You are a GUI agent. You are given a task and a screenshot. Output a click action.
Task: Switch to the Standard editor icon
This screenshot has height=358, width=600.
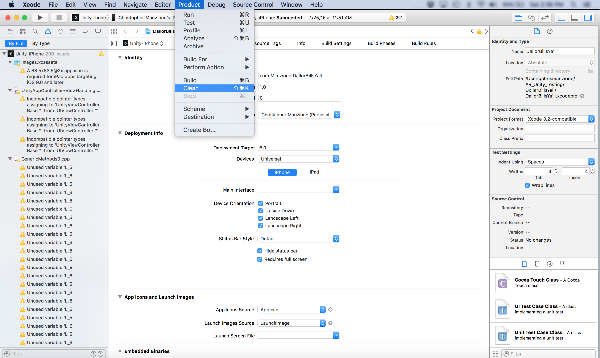519,18
